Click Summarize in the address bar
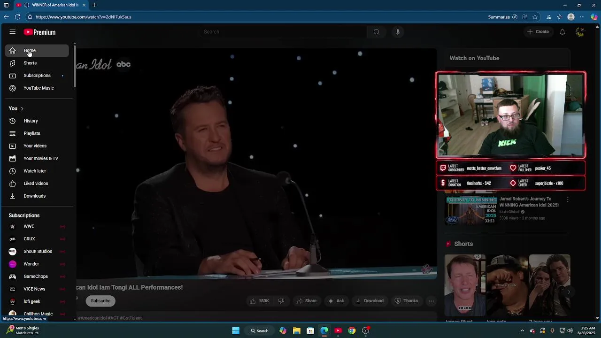 pos(502,17)
